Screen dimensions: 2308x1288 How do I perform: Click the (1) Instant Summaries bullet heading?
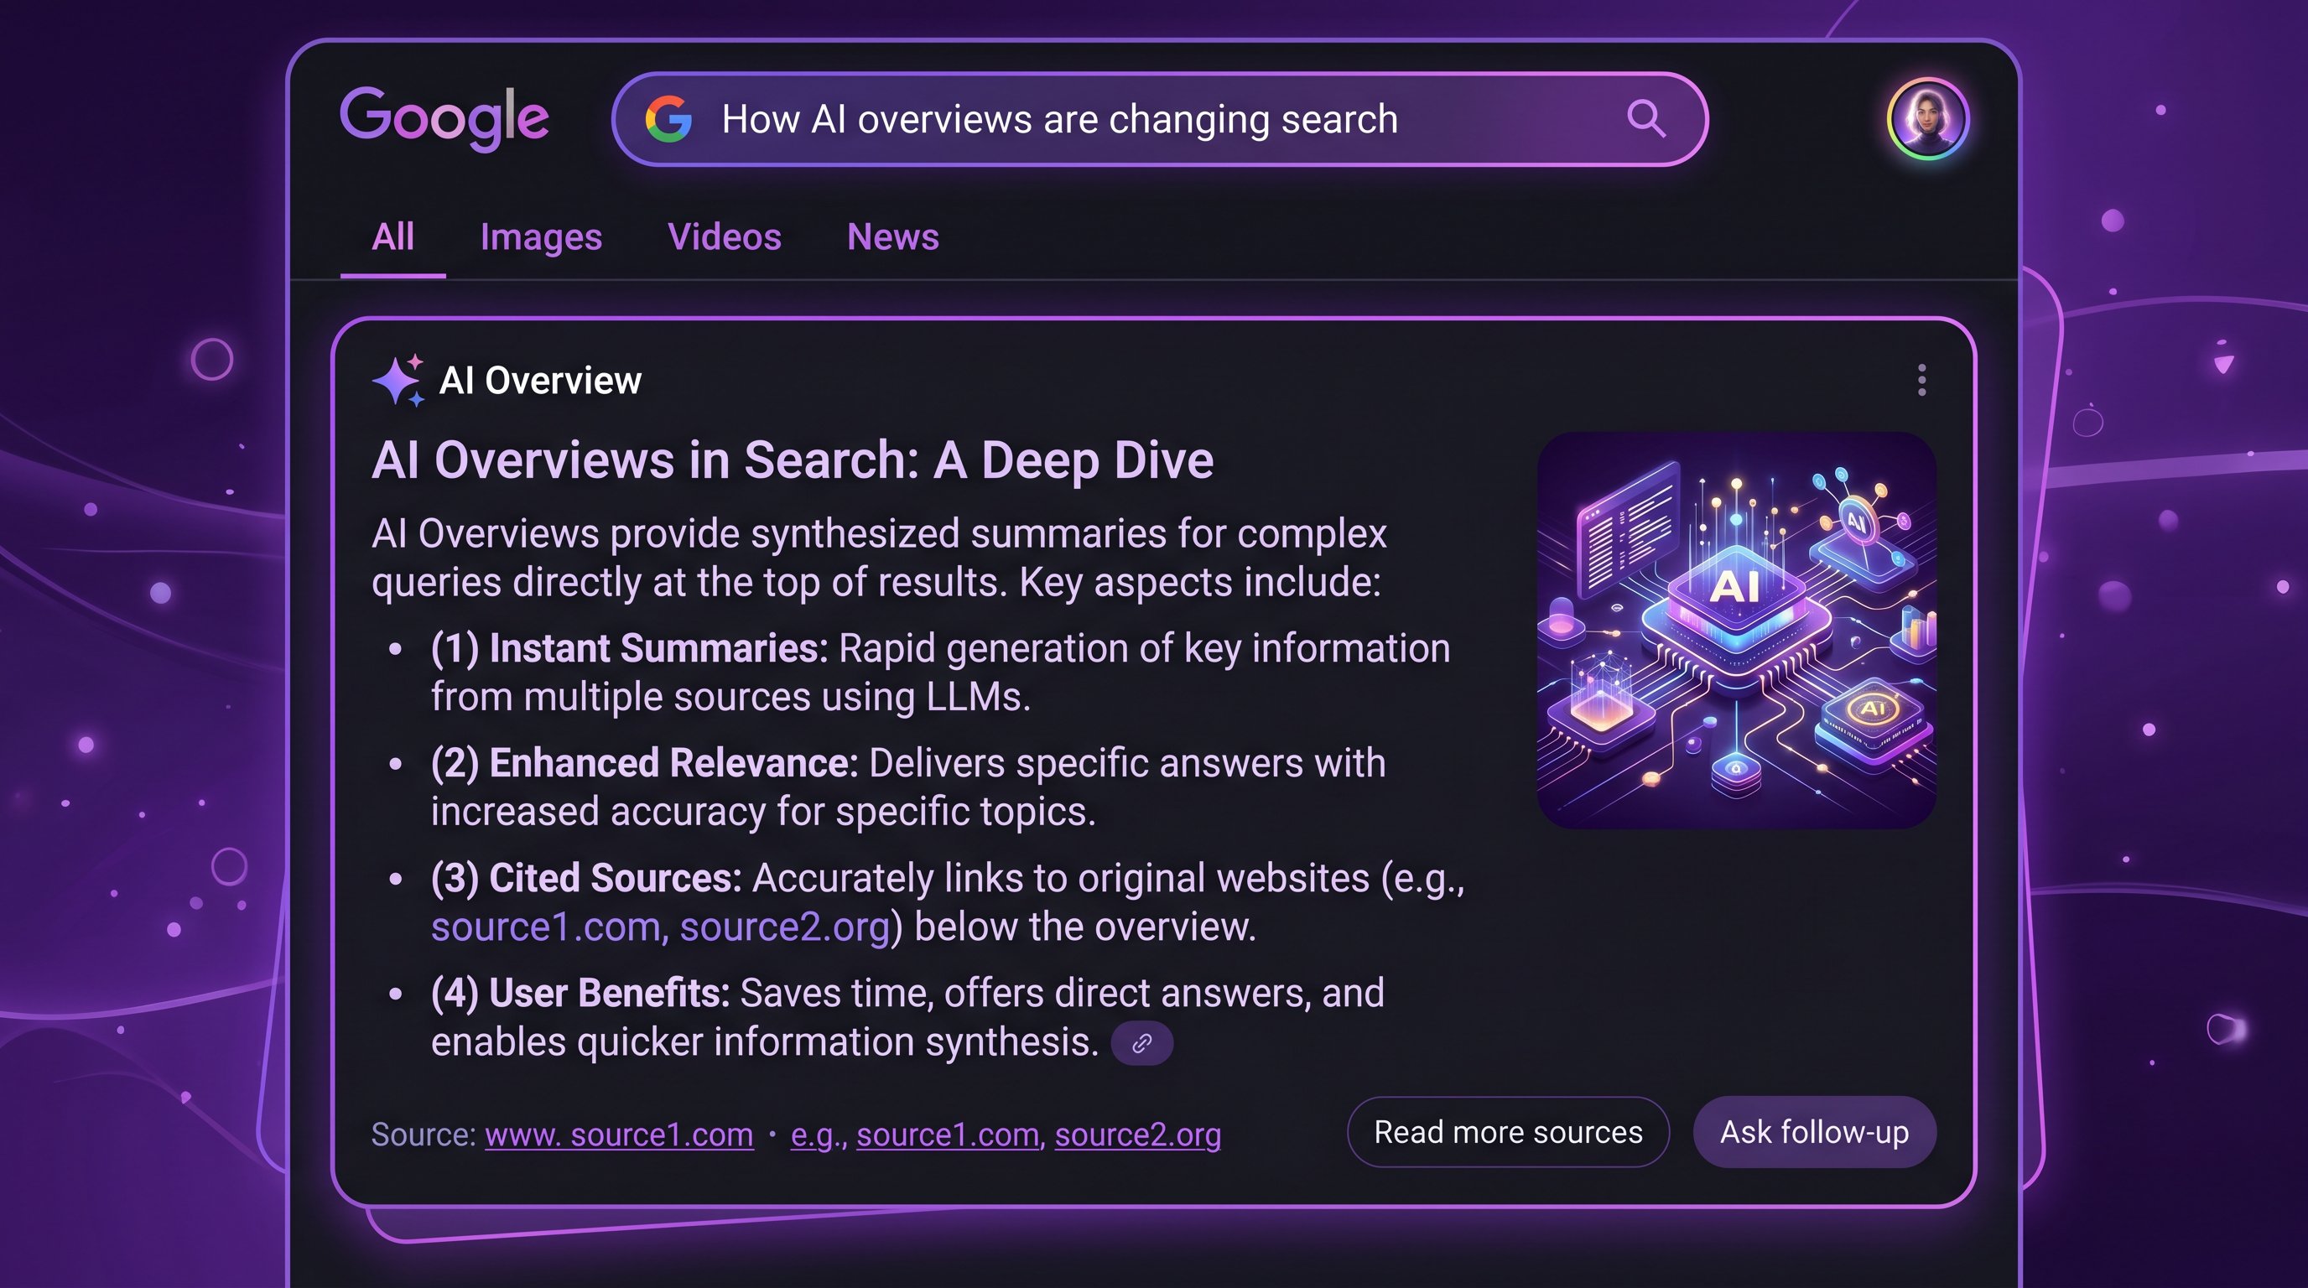point(629,648)
